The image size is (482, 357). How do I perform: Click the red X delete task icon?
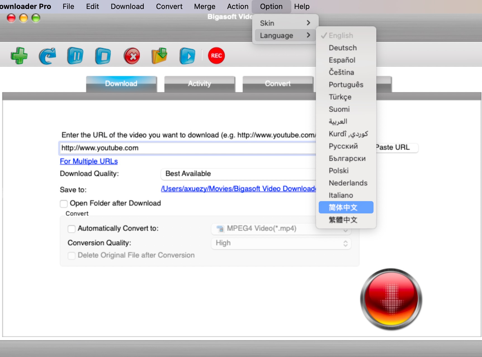click(132, 56)
